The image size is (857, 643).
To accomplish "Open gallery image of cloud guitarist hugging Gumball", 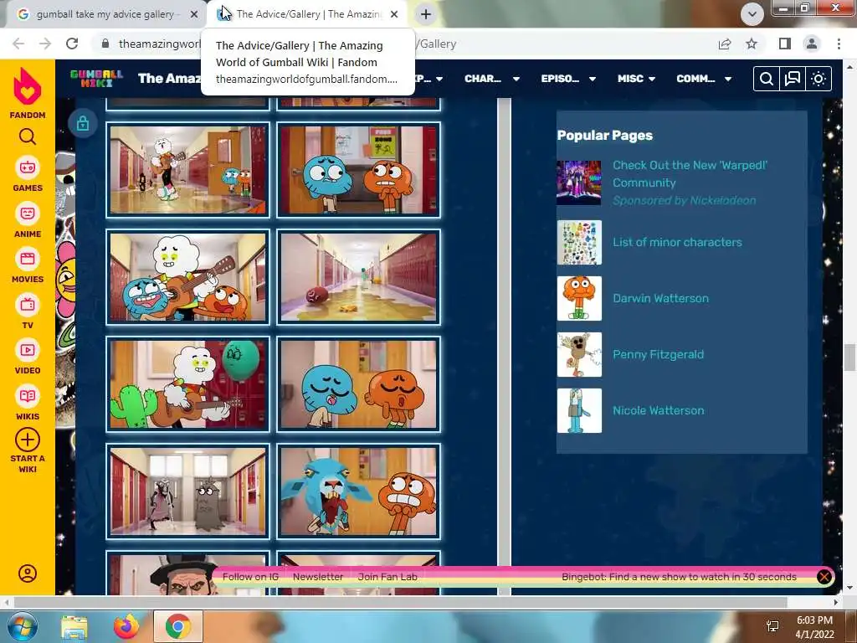I will tap(188, 277).
